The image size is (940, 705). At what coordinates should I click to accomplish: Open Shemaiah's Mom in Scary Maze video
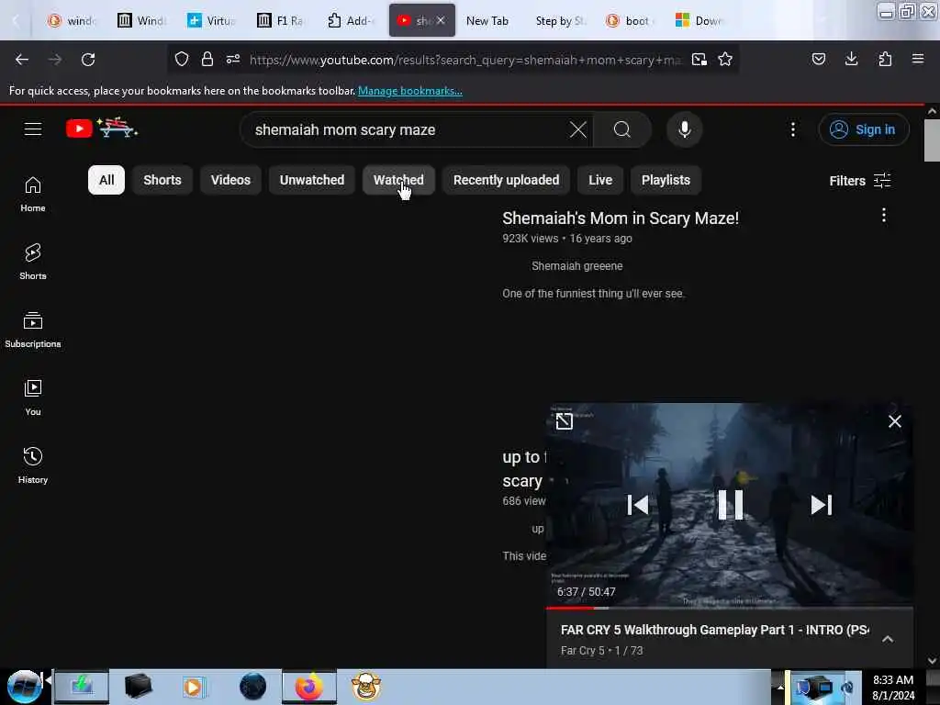tap(621, 218)
